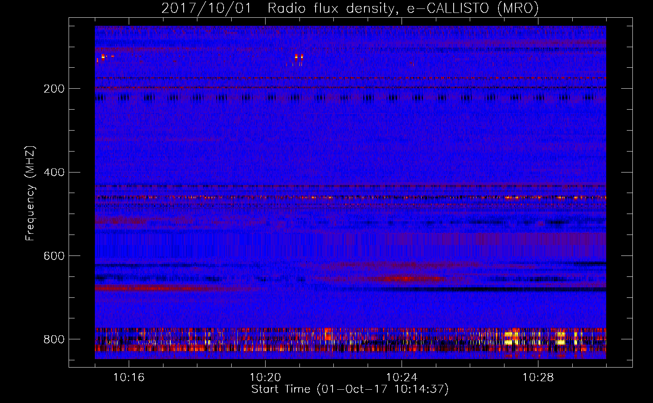This screenshot has height=403, width=653.
Task: Click the 10:28 time tick label
Action: pos(538,378)
